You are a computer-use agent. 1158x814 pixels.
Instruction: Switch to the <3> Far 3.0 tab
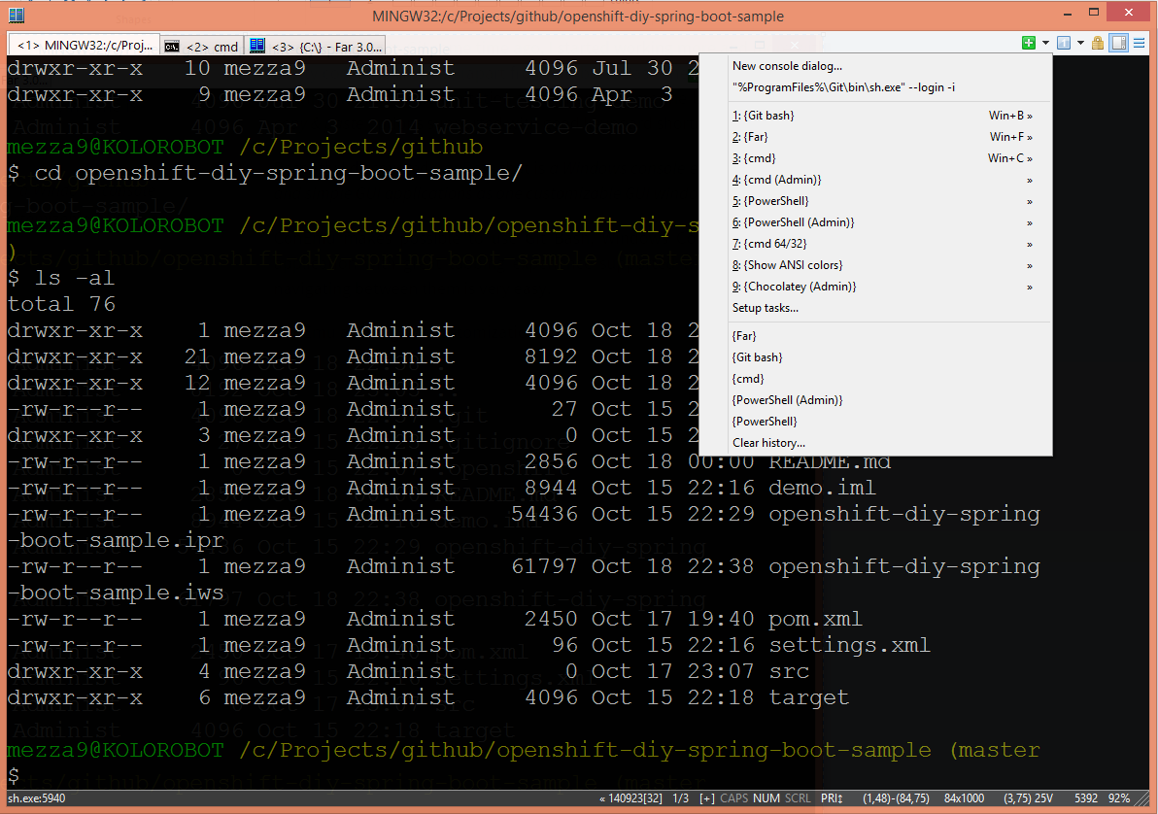pyautogui.click(x=317, y=46)
